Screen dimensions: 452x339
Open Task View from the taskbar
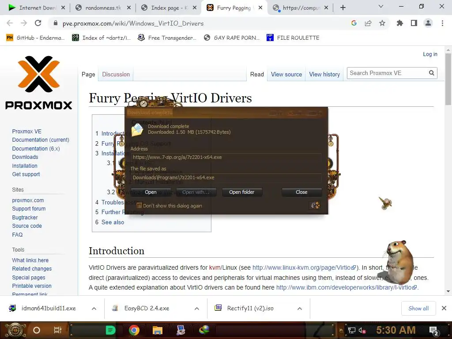[58, 330]
